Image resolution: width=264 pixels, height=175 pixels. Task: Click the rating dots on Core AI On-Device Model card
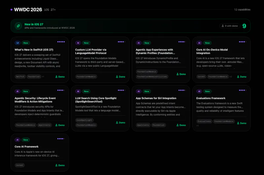243,42
